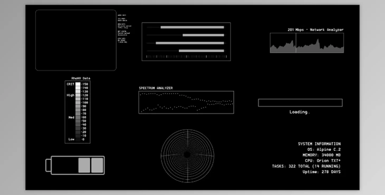Click the Spectrum Analyzer dotted graph
The height and width of the screenshot is (195, 385).
186,102
